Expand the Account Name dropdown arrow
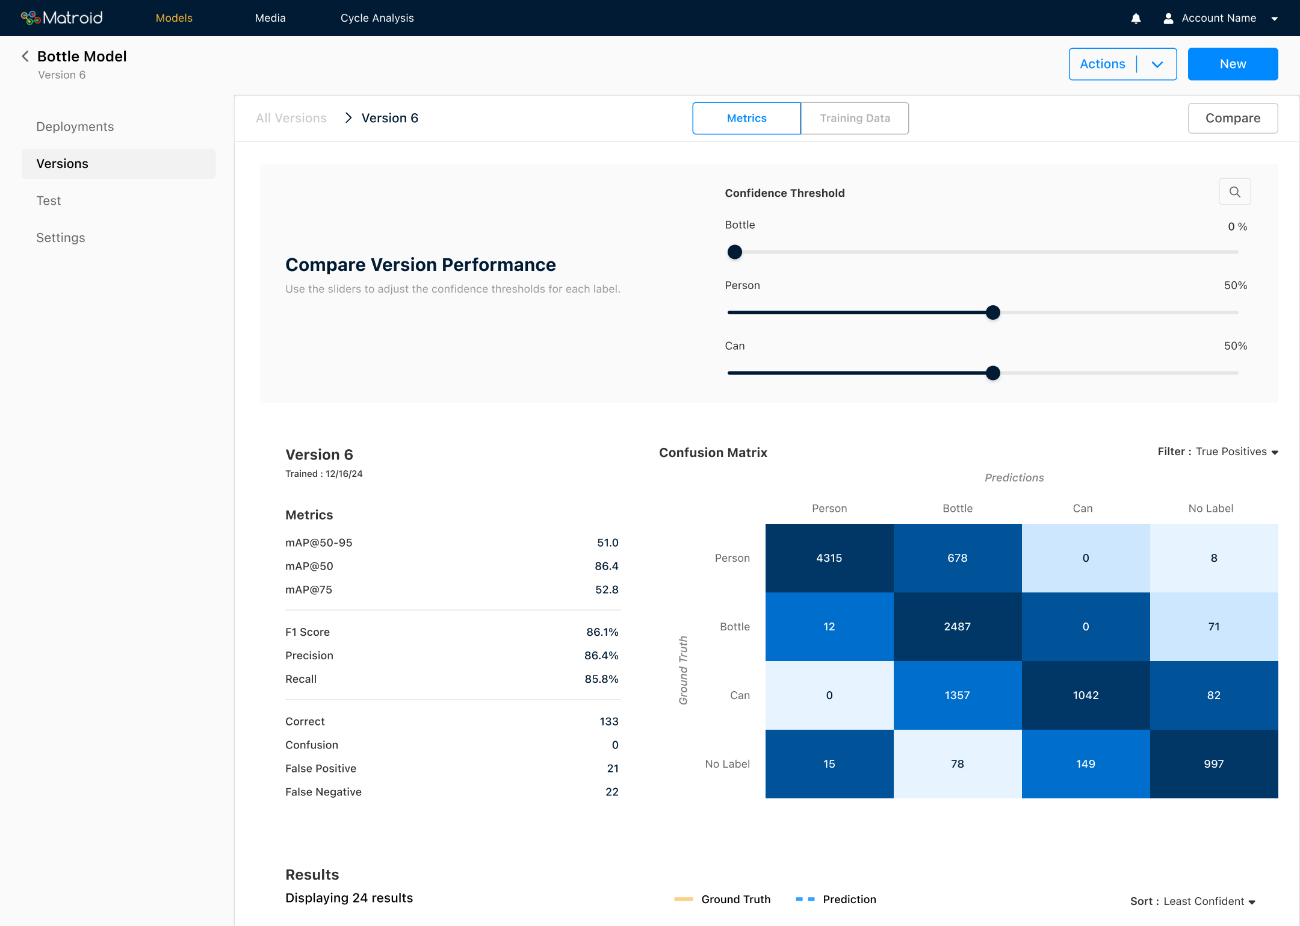This screenshot has height=926, width=1300. tap(1275, 19)
